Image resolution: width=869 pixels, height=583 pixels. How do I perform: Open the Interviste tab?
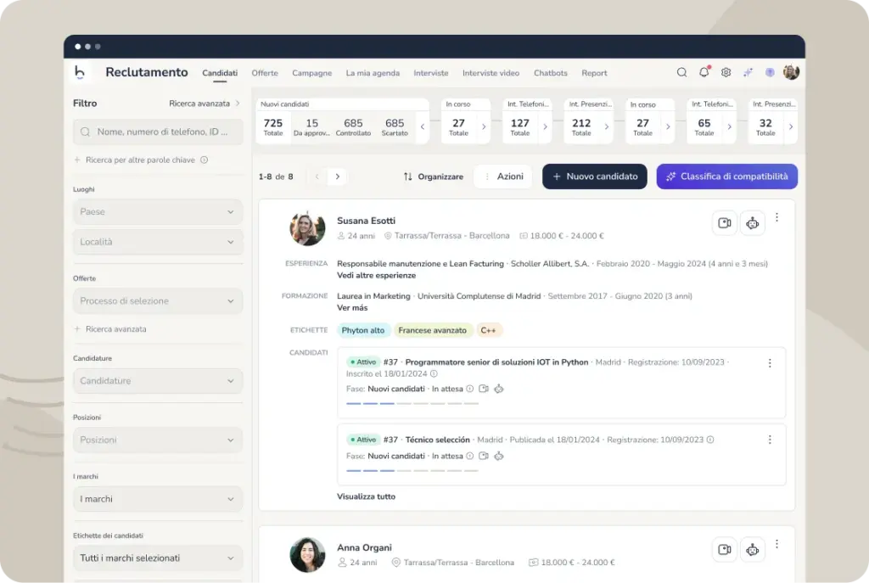430,73
